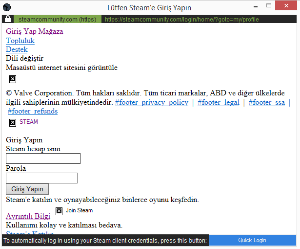Close the Steam login window
300x249 pixels.
pyautogui.click(x=286, y=5)
